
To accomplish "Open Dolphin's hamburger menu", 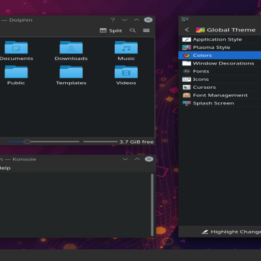I will 146,31.
